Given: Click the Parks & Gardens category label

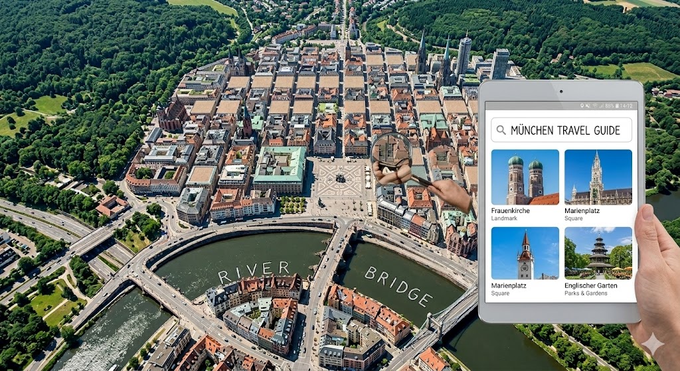Looking at the screenshot, I should click(585, 293).
